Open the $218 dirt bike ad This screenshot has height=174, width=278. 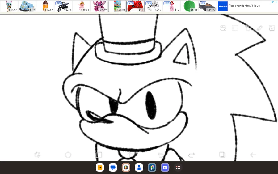[x=63, y=6]
